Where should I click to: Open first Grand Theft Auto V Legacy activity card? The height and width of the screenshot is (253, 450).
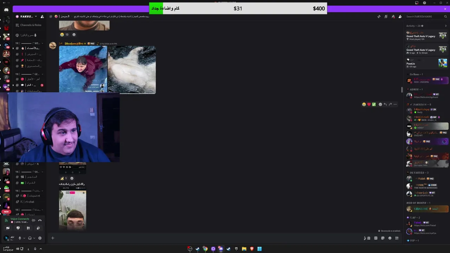tap(427, 36)
